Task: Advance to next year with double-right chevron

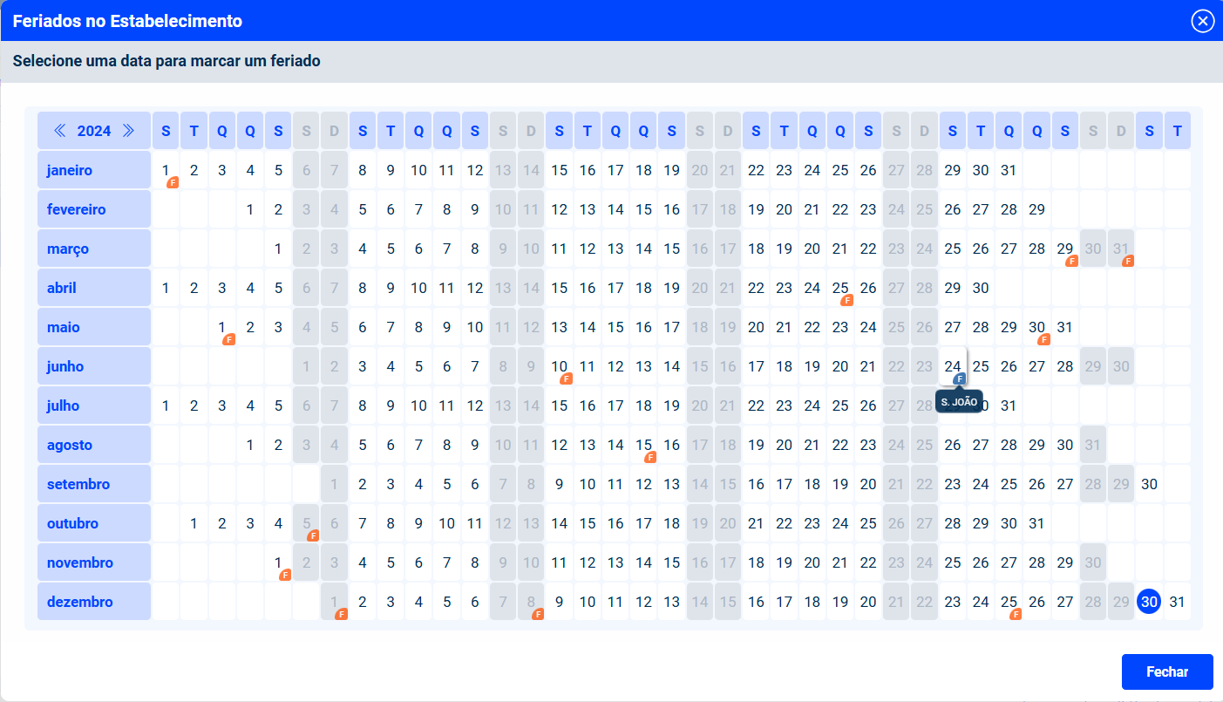Action: tap(128, 131)
